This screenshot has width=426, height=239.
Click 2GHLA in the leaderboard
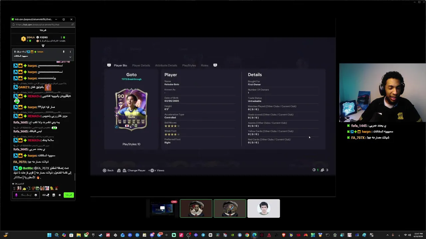click(31, 38)
